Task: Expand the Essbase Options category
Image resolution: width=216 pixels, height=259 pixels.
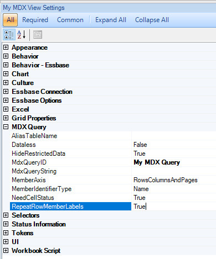Action: point(6,101)
